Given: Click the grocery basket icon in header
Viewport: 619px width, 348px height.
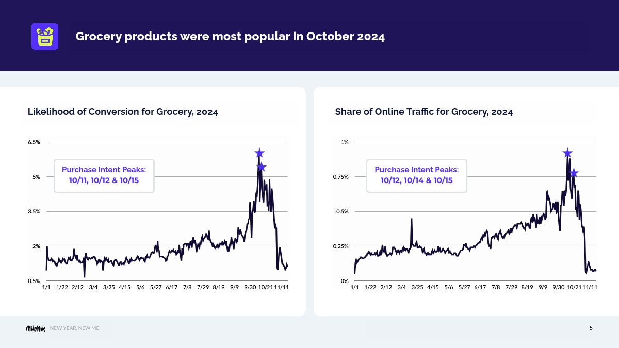Looking at the screenshot, I should (x=45, y=37).
